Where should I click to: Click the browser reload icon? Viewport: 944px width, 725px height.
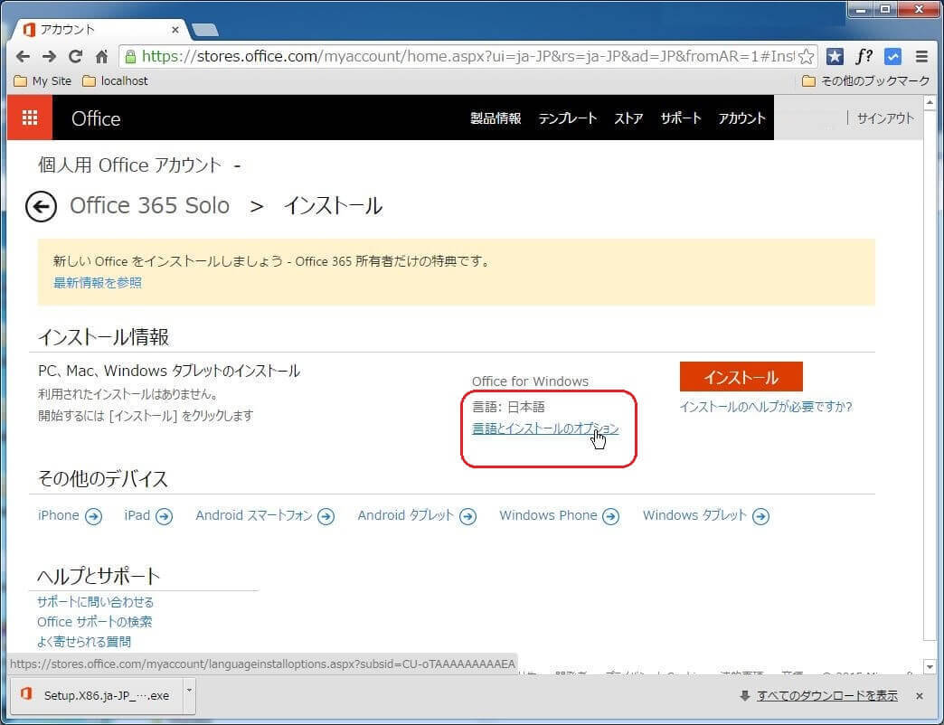pos(75,56)
